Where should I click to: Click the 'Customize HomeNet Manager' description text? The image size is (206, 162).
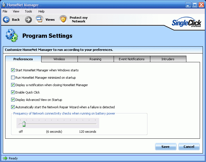pos(59,50)
